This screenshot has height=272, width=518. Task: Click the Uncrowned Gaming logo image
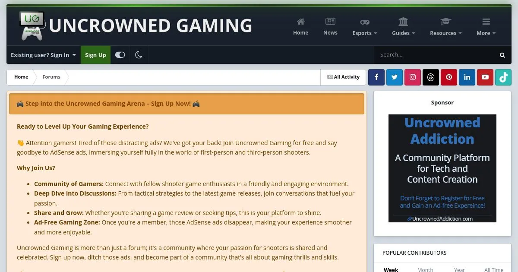(x=32, y=26)
